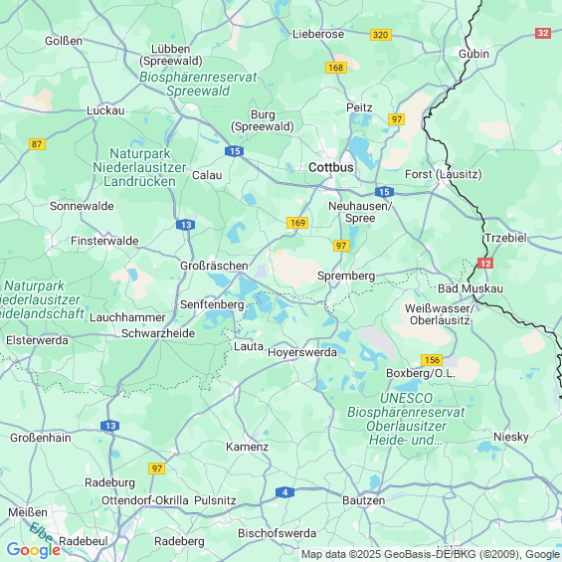Click the Senftenberg town label

(212, 304)
